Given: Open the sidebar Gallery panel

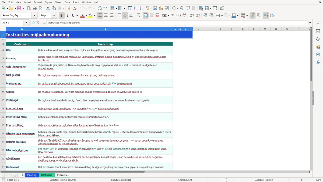Looking at the screenshot, I should coord(318,47).
